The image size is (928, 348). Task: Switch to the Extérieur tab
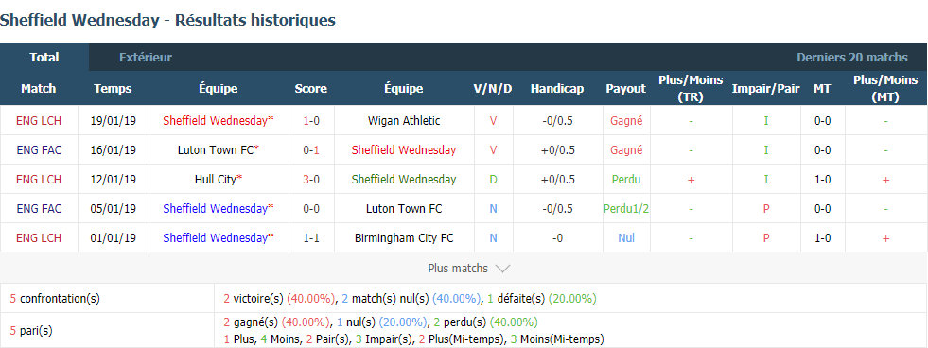[146, 58]
